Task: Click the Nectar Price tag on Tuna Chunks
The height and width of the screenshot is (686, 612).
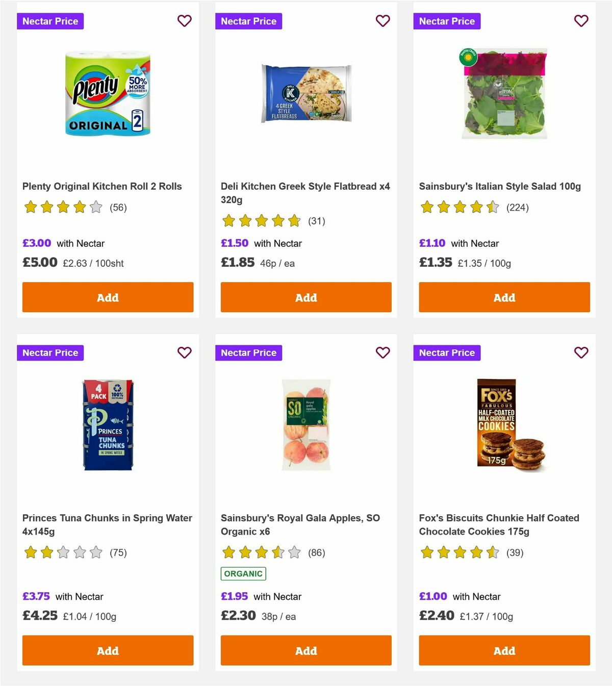Action: point(50,352)
